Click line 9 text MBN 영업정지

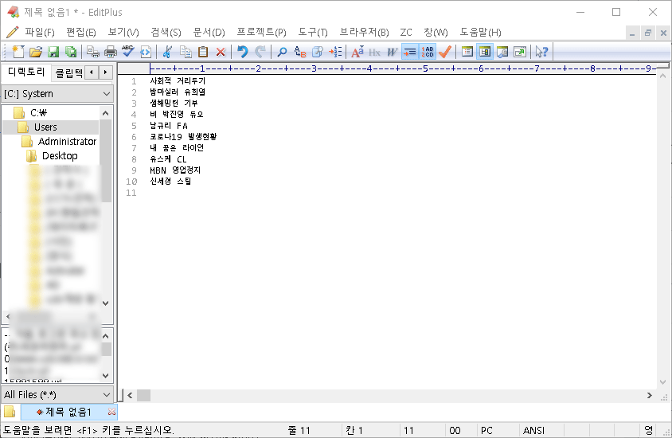(175, 170)
